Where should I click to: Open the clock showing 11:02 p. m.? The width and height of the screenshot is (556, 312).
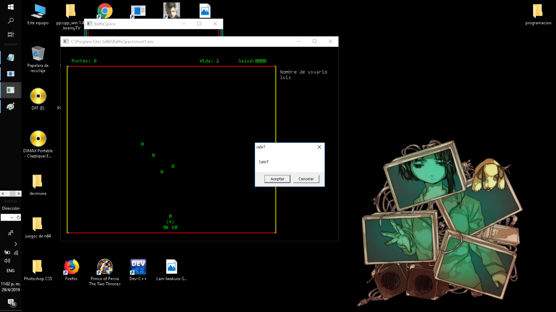(11, 287)
